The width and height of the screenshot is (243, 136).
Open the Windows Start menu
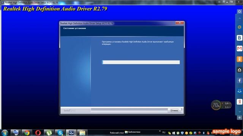point(5,133)
